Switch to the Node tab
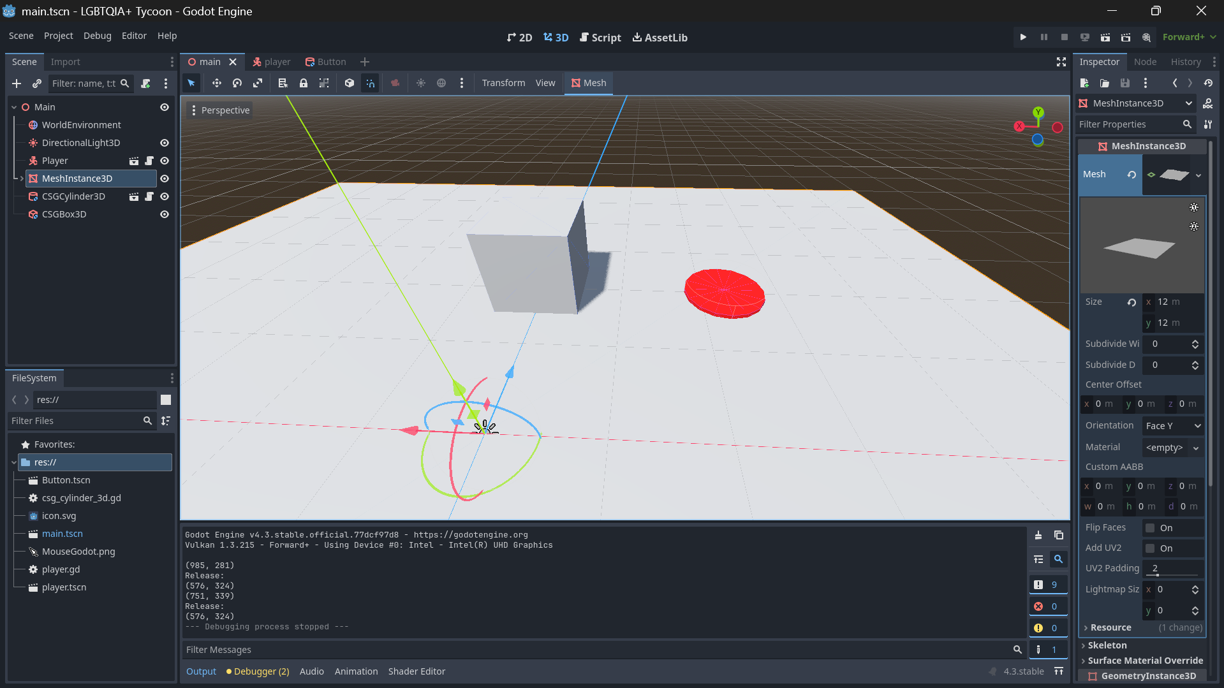The image size is (1224, 688). point(1145,62)
